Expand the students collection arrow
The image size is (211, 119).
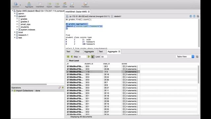[x=17, y=27]
